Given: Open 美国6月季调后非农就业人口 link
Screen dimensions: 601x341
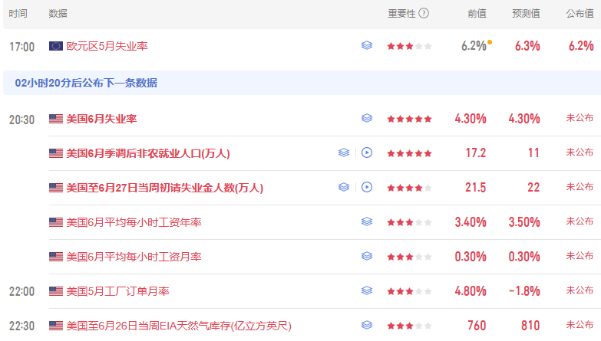Looking at the screenshot, I should pyautogui.click(x=148, y=153).
